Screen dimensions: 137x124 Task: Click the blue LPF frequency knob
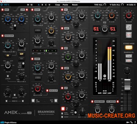22,19
